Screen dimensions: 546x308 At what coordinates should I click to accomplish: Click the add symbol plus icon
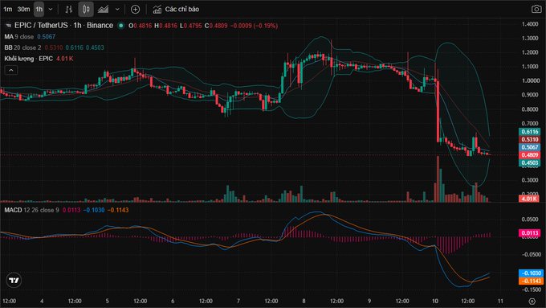coord(135,10)
